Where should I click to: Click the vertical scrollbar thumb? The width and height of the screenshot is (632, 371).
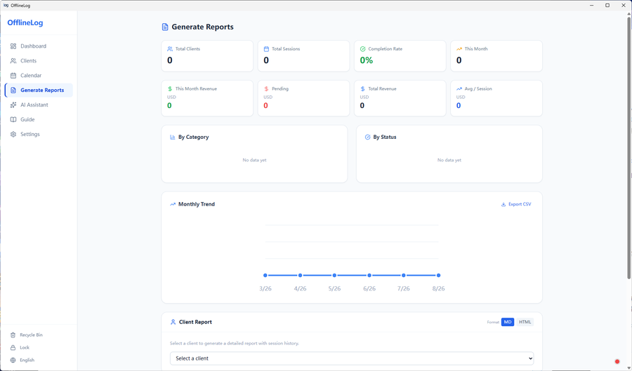(628, 147)
